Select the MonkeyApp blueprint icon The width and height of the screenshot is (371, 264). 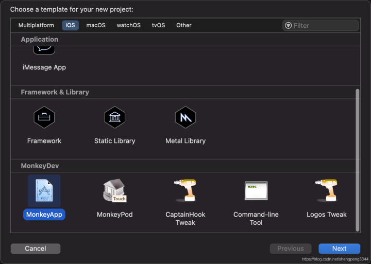click(44, 191)
